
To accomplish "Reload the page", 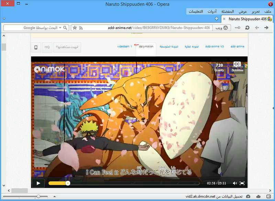I will click(x=247, y=28).
